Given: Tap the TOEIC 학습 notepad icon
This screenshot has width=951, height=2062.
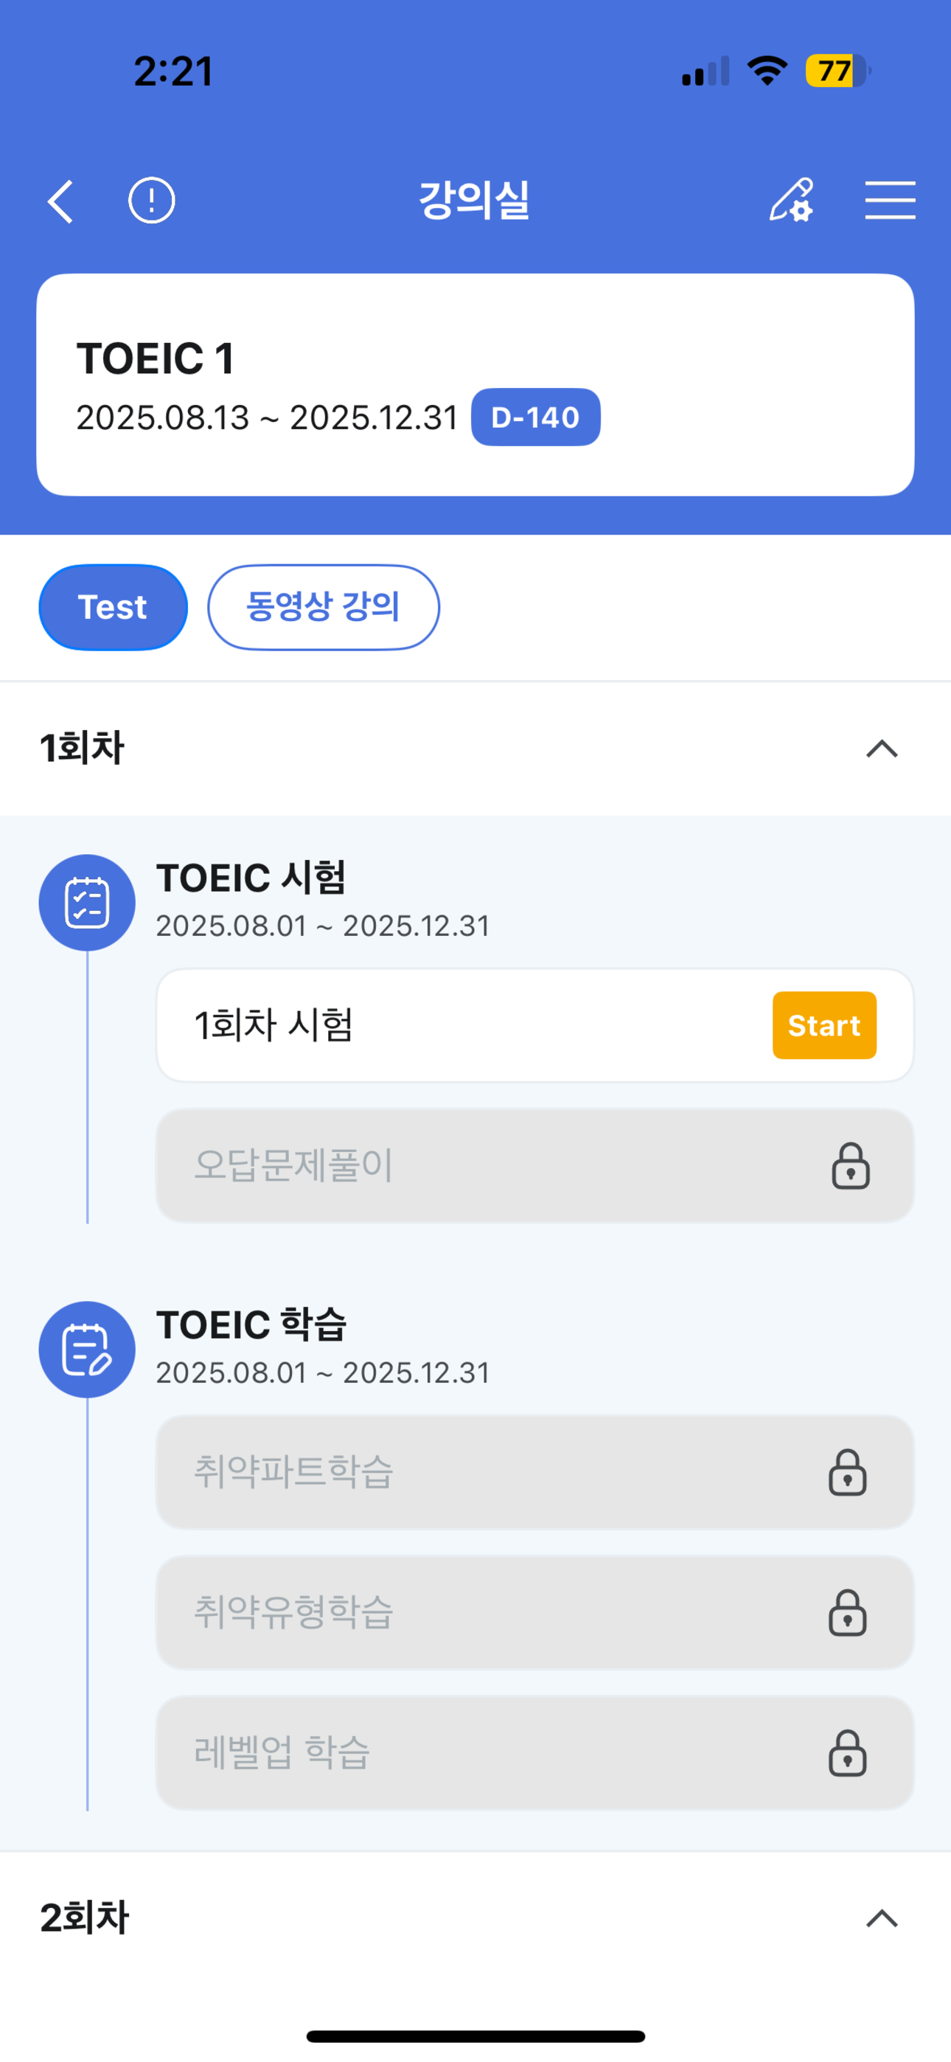Looking at the screenshot, I should pyautogui.click(x=87, y=1349).
